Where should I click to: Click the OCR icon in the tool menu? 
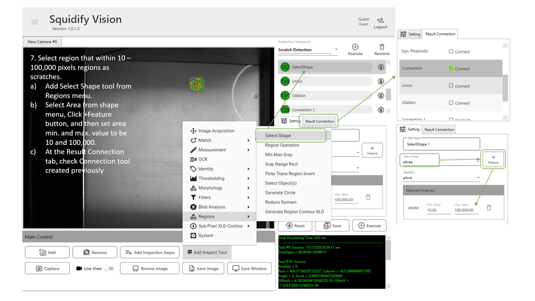(193, 160)
